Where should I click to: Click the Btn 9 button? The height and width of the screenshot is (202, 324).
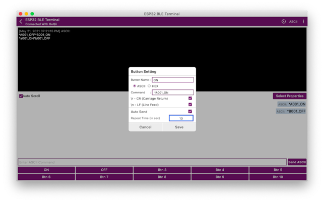[x=220, y=177]
